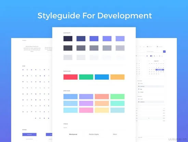
Task: Pick the red status color swatch
Action: coord(70,77)
